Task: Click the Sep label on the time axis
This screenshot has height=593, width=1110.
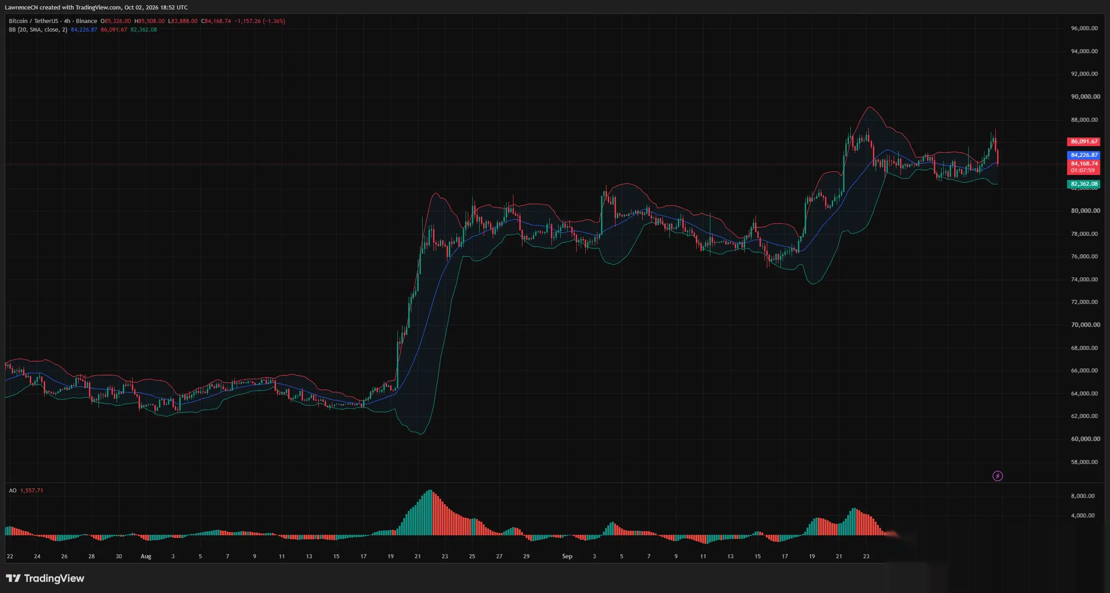Action: [567, 556]
